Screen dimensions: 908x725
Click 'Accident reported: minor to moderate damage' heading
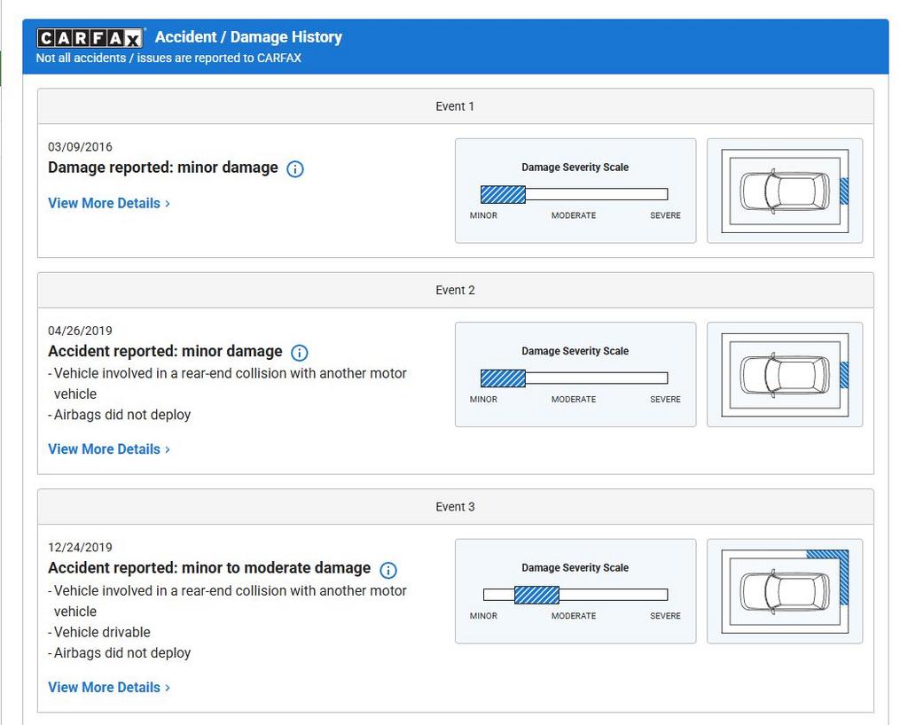[x=209, y=568]
